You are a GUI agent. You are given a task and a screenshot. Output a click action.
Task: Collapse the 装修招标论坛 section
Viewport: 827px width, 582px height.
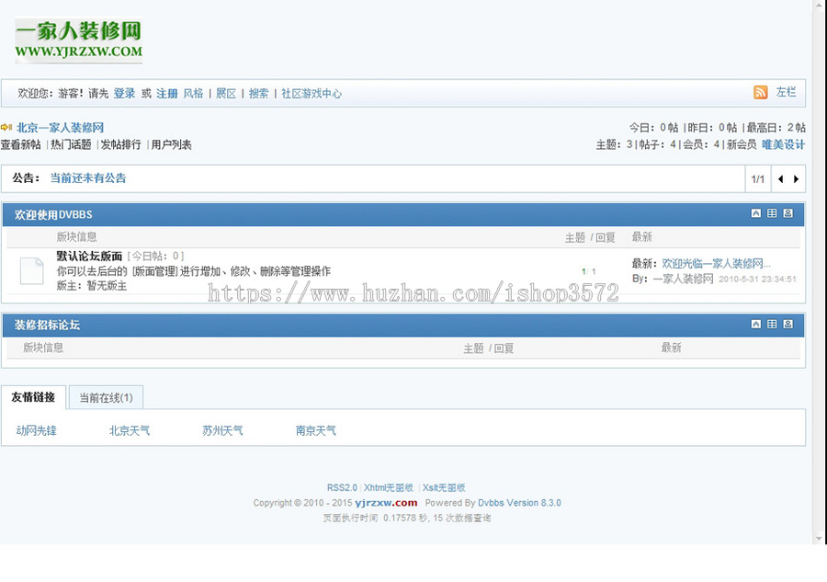coord(757,325)
